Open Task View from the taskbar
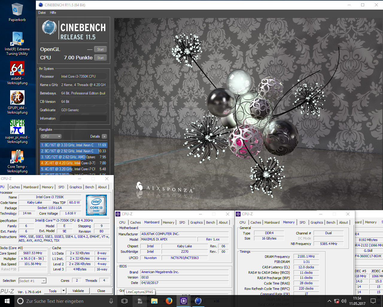Image resolution: width=383 pixels, height=307 pixels. click(x=124, y=301)
